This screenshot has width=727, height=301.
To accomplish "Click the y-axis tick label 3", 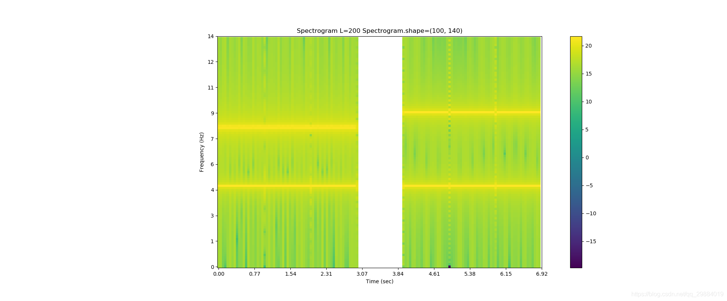I will click(212, 216).
